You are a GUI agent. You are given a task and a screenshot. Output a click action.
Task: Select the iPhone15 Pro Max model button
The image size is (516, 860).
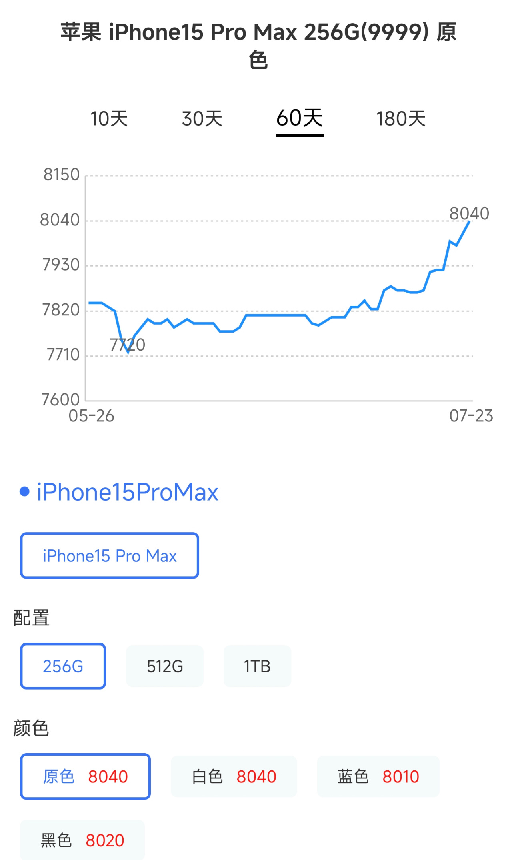point(110,555)
